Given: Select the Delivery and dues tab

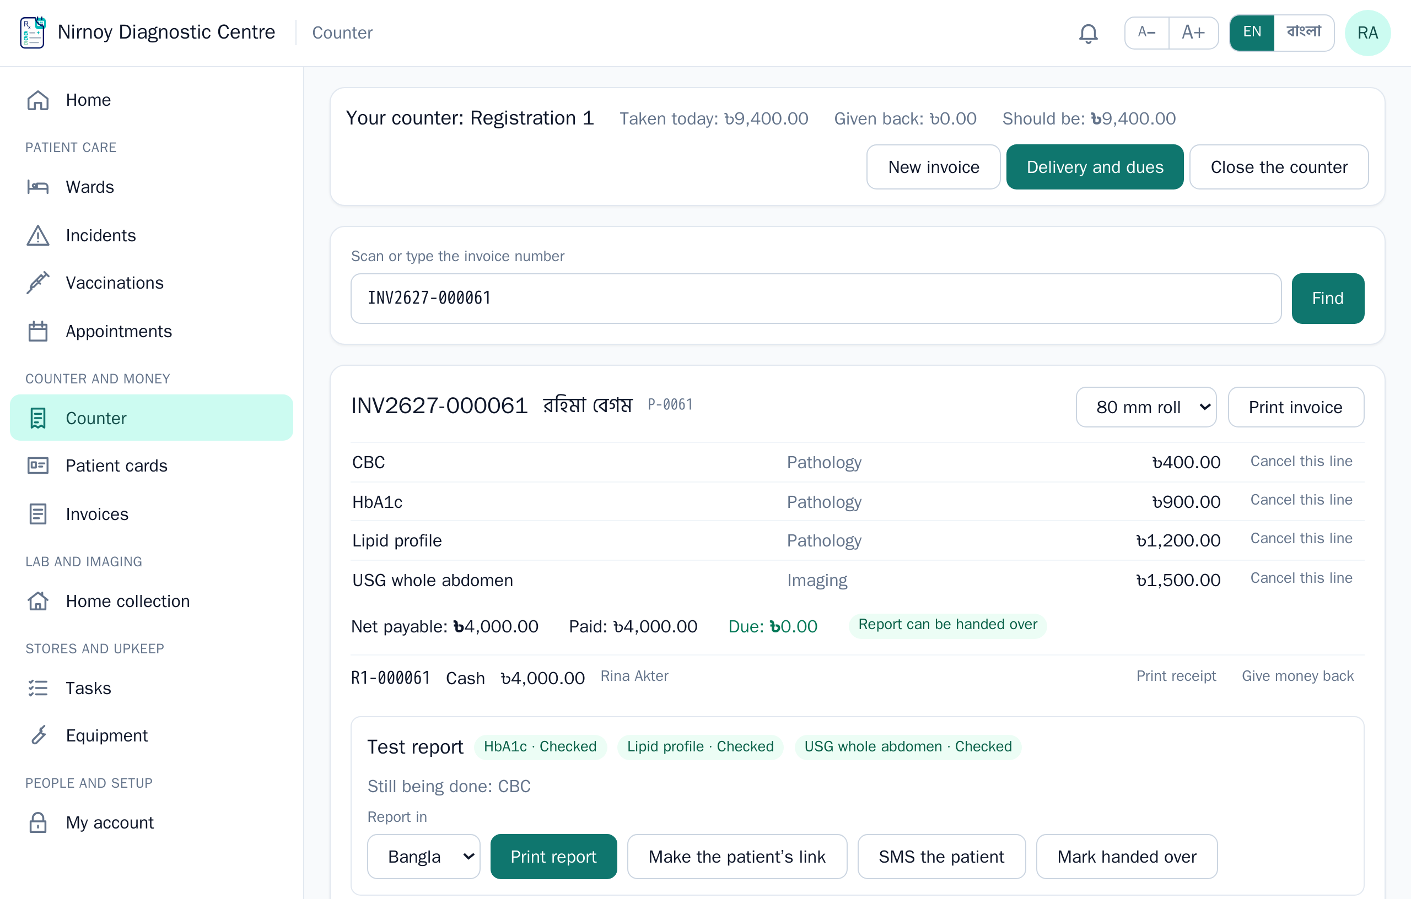Looking at the screenshot, I should (x=1095, y=167).
